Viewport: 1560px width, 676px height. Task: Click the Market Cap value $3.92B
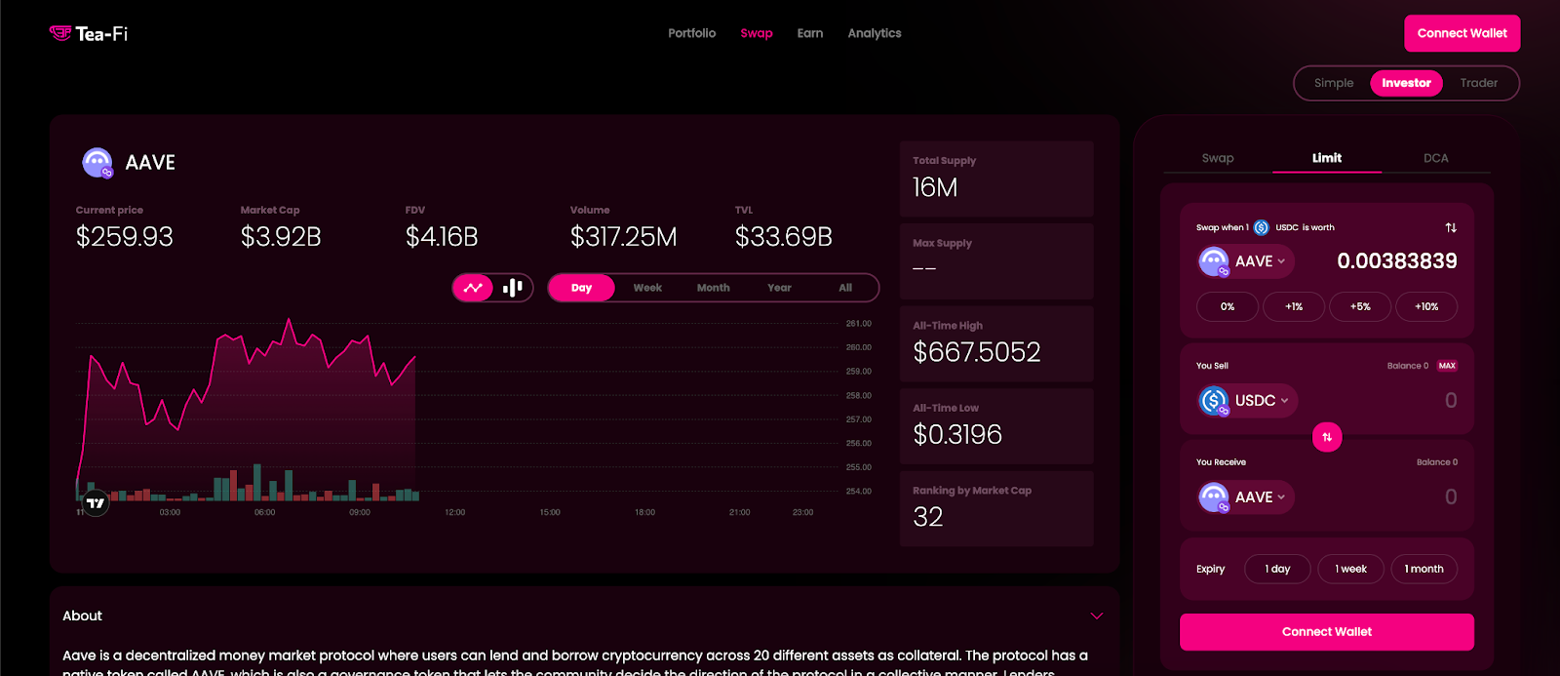coord(281,237)
